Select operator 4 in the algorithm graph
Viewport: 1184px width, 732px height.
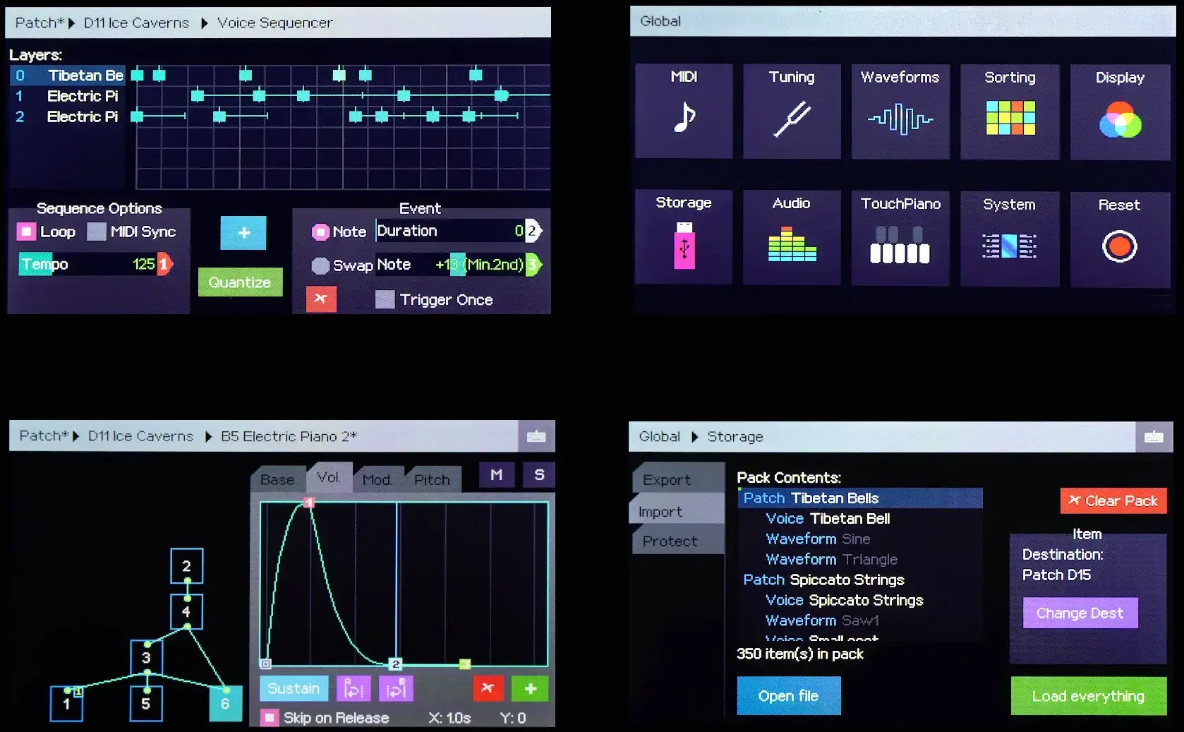click(186, 612)
